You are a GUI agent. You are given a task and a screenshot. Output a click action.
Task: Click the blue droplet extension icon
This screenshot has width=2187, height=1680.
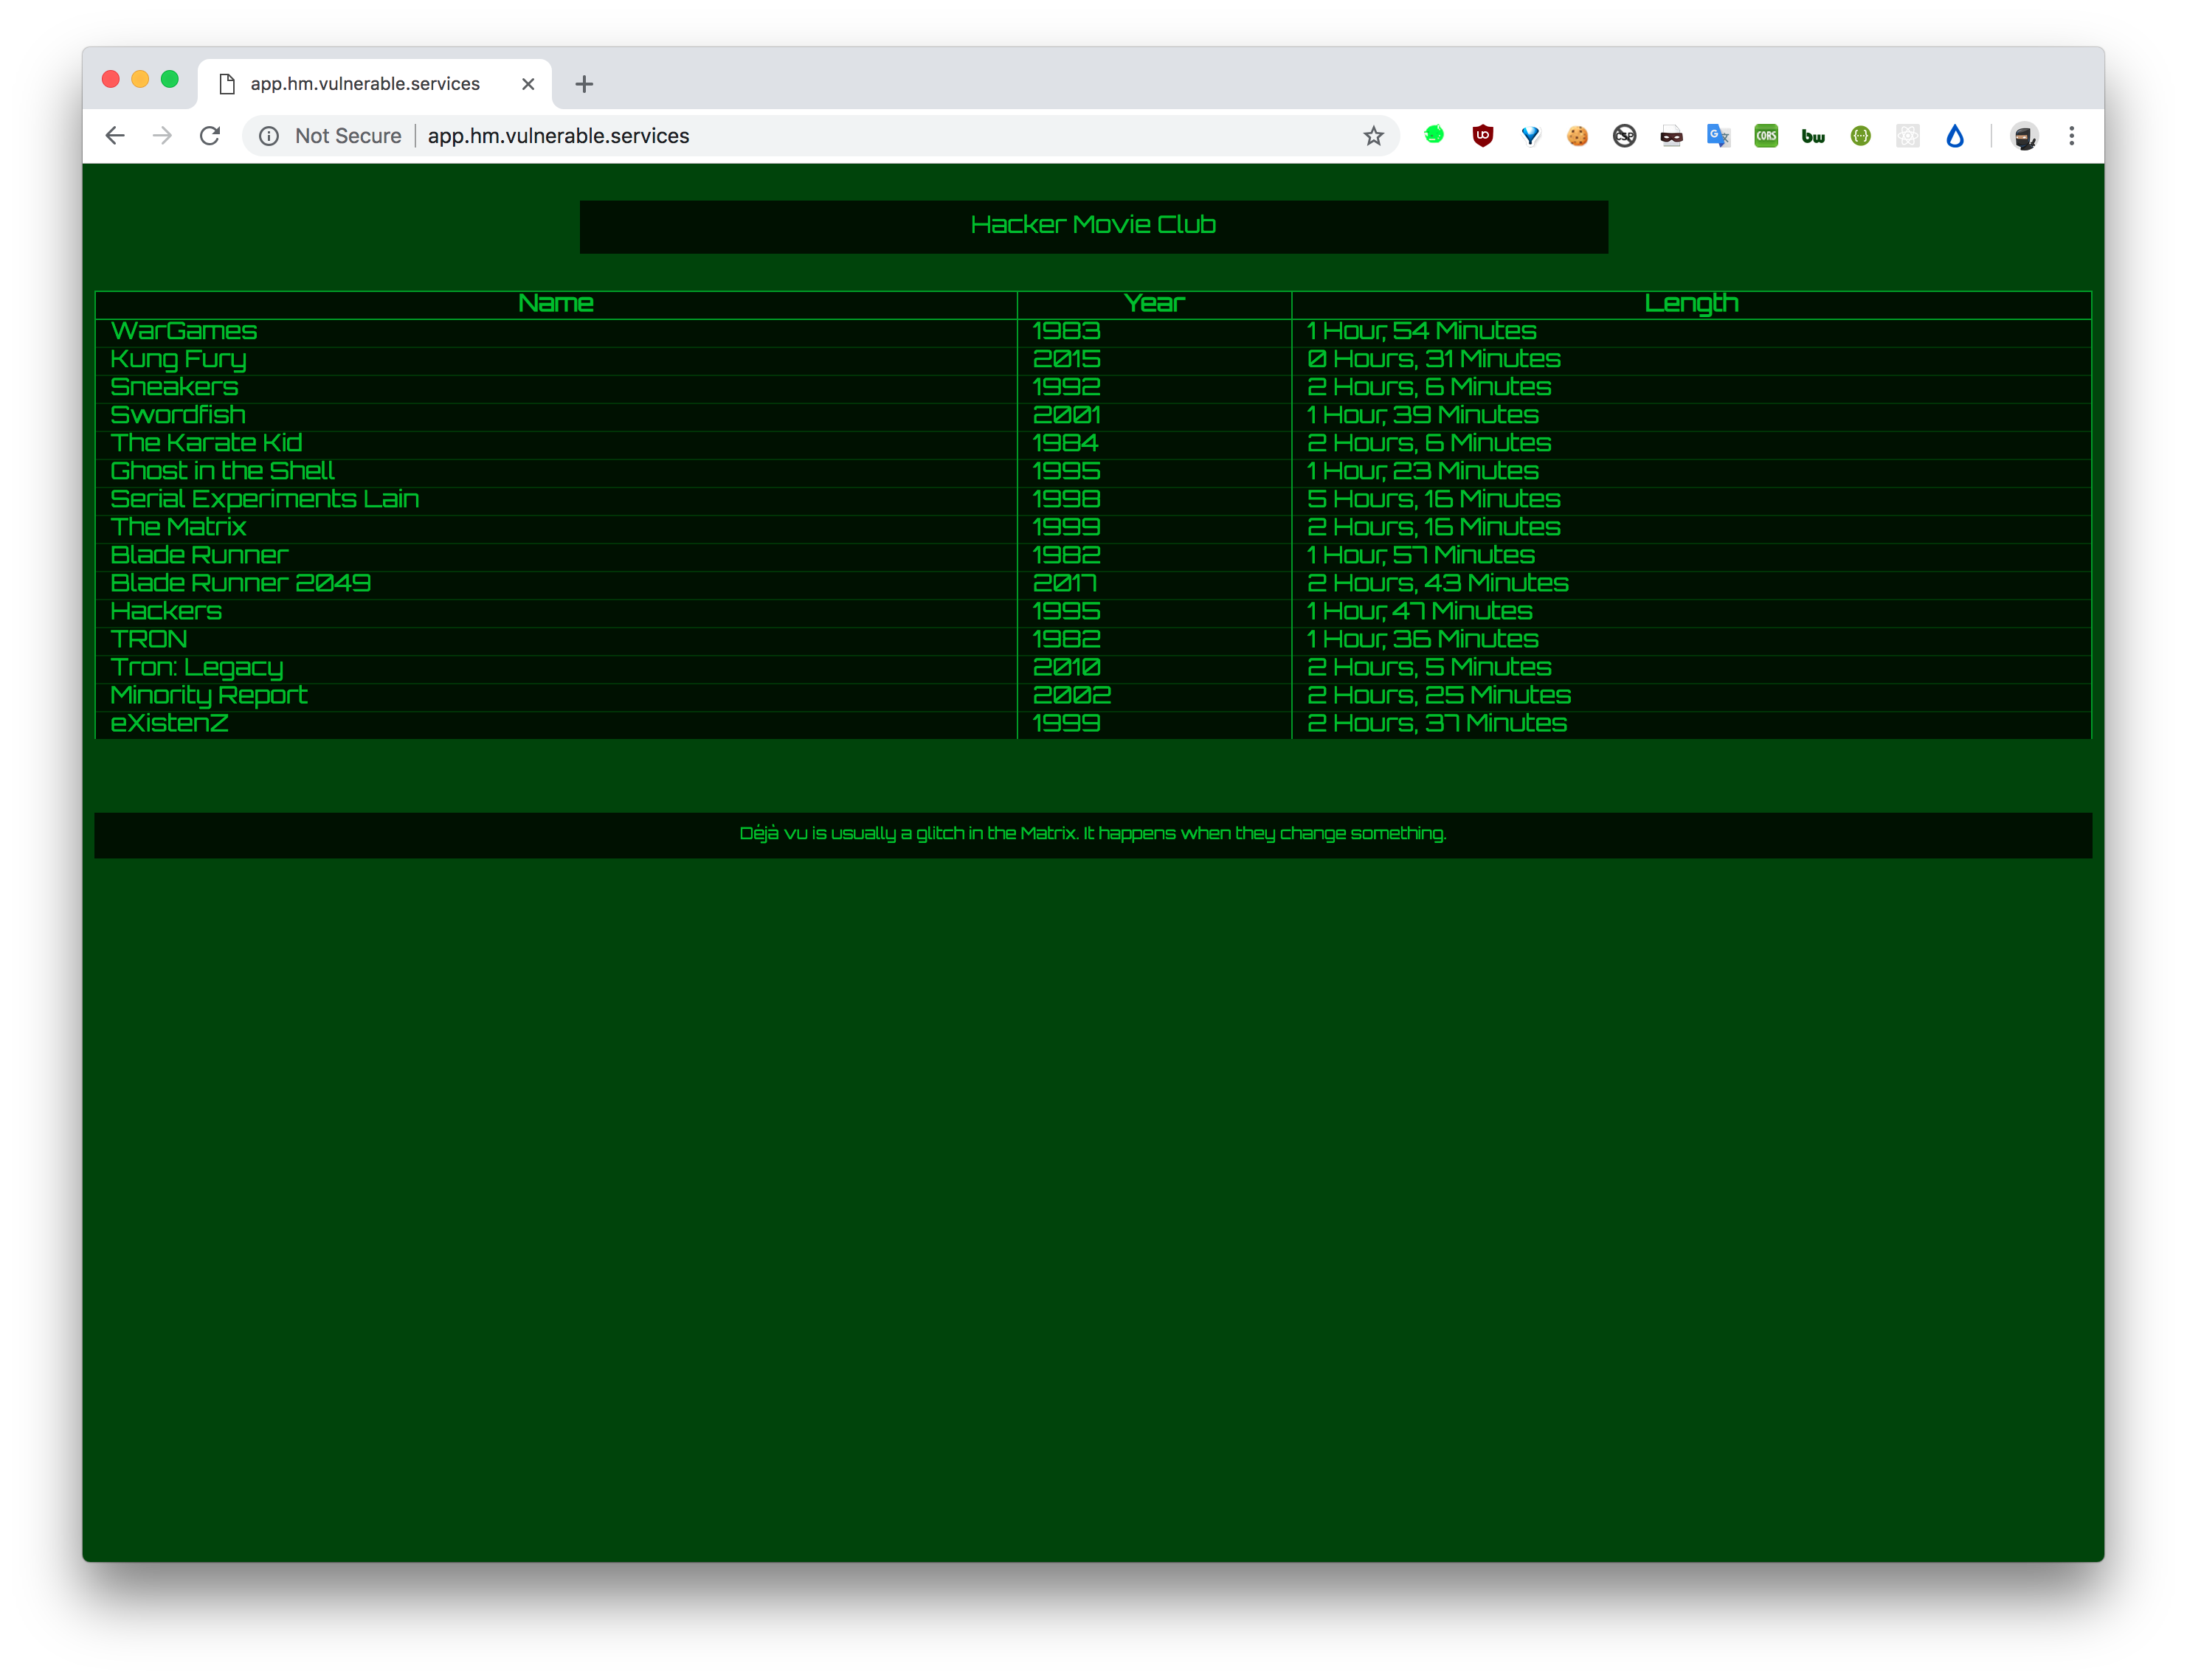(1955, 136)
